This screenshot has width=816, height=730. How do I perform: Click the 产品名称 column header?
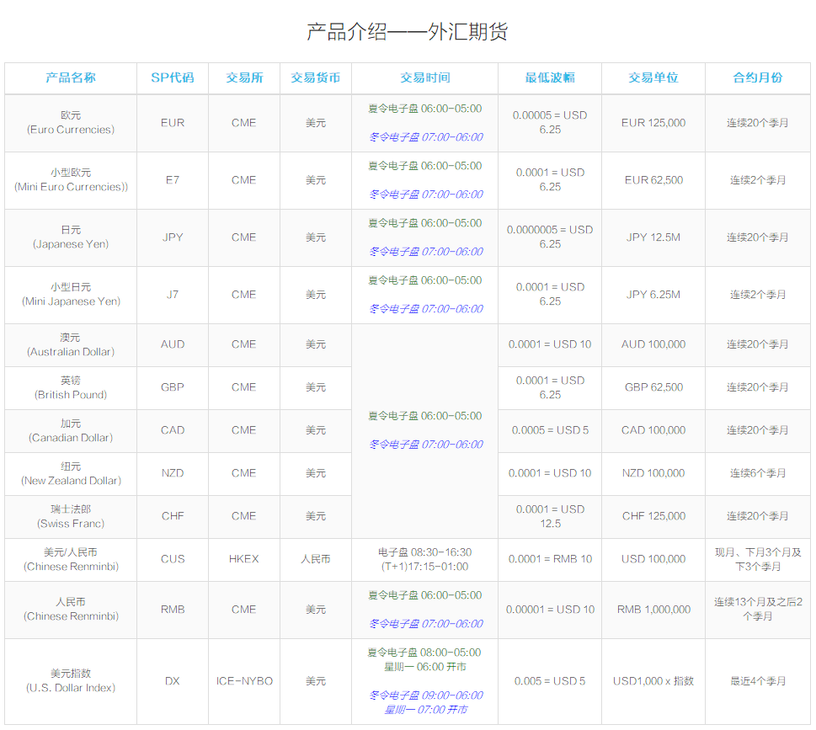71,77
